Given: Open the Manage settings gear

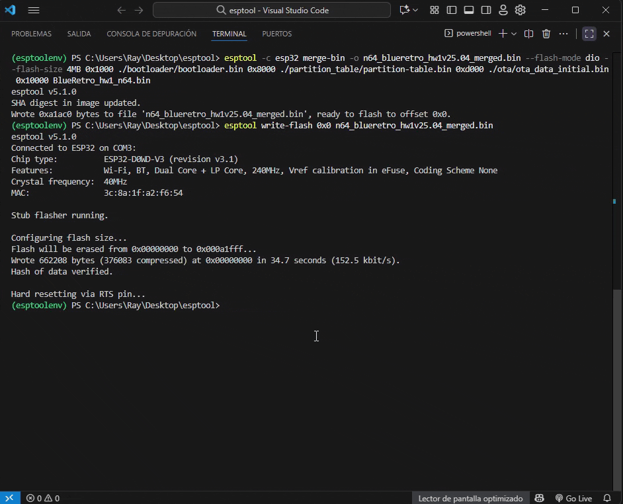Looking at the screenshot, I should [520, 10].
